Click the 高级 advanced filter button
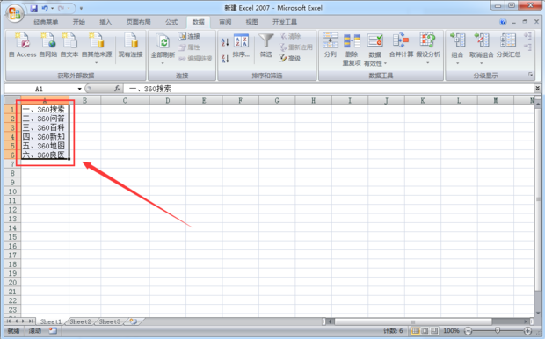Screen dimensions: 545x339 pos(290,58)
